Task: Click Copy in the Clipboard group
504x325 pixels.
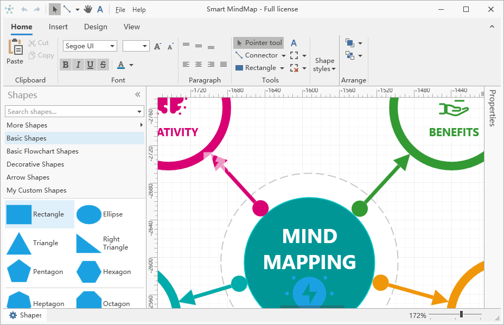Action: pos(41,55)
